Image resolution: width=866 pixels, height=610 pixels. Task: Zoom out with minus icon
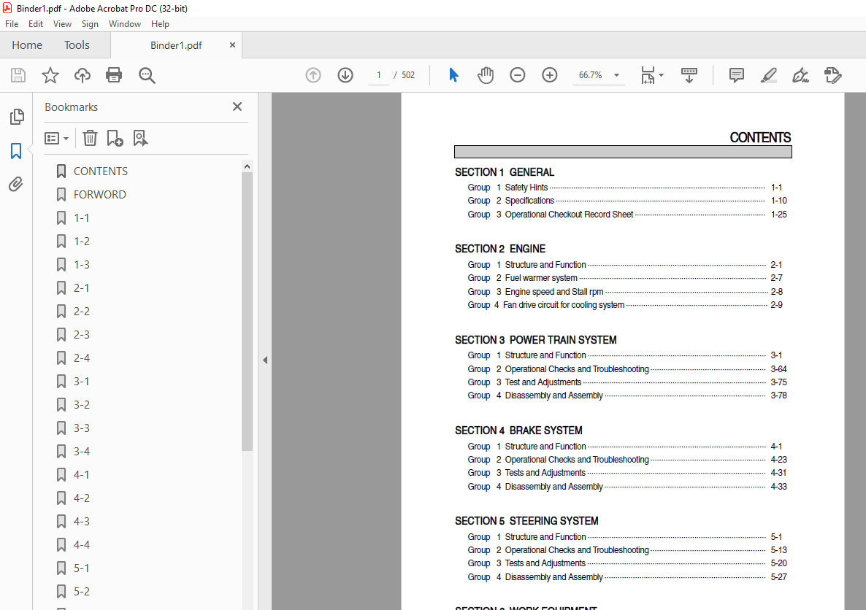[518, 75]
